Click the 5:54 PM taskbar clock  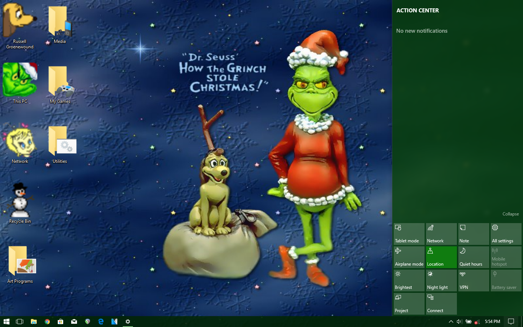[492, 322]
